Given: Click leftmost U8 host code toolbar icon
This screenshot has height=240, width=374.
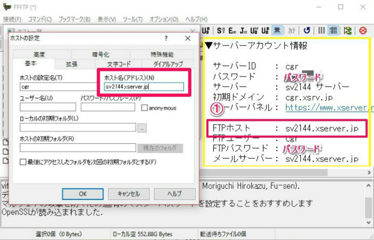Looking at the screenshot, I should point(206,30).
